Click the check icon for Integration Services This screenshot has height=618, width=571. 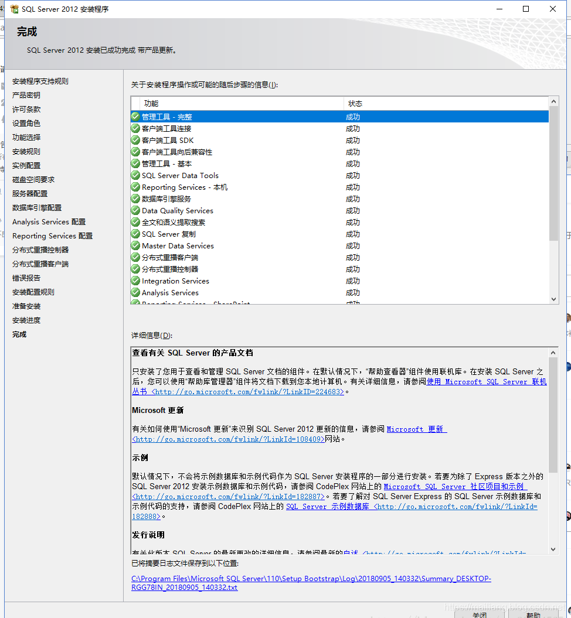tap(135, 281)
